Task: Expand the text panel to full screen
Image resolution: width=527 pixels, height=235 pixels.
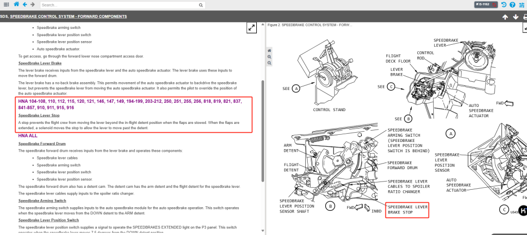Action: 251,28
